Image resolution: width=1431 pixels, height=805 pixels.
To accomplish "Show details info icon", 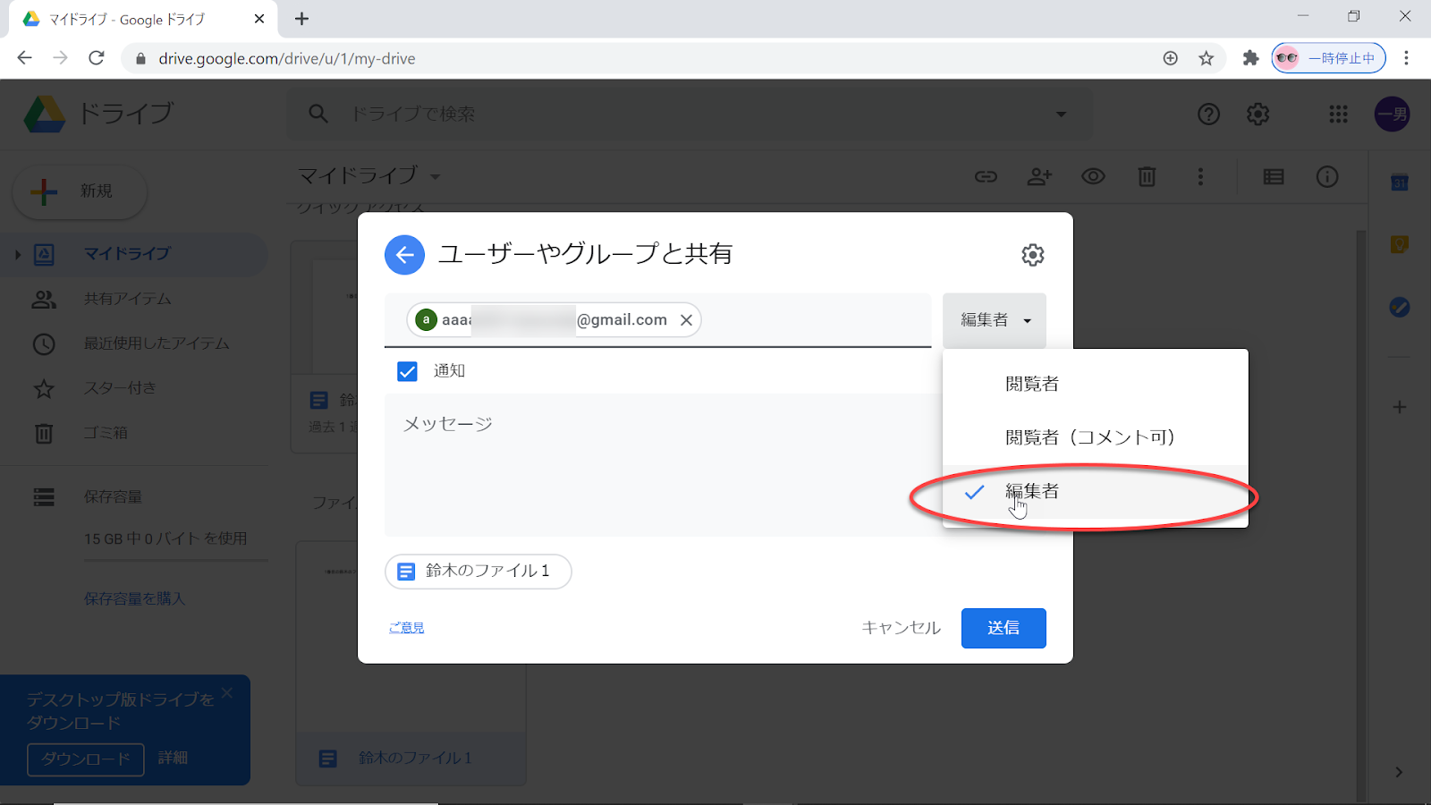I will (1327, 177).
